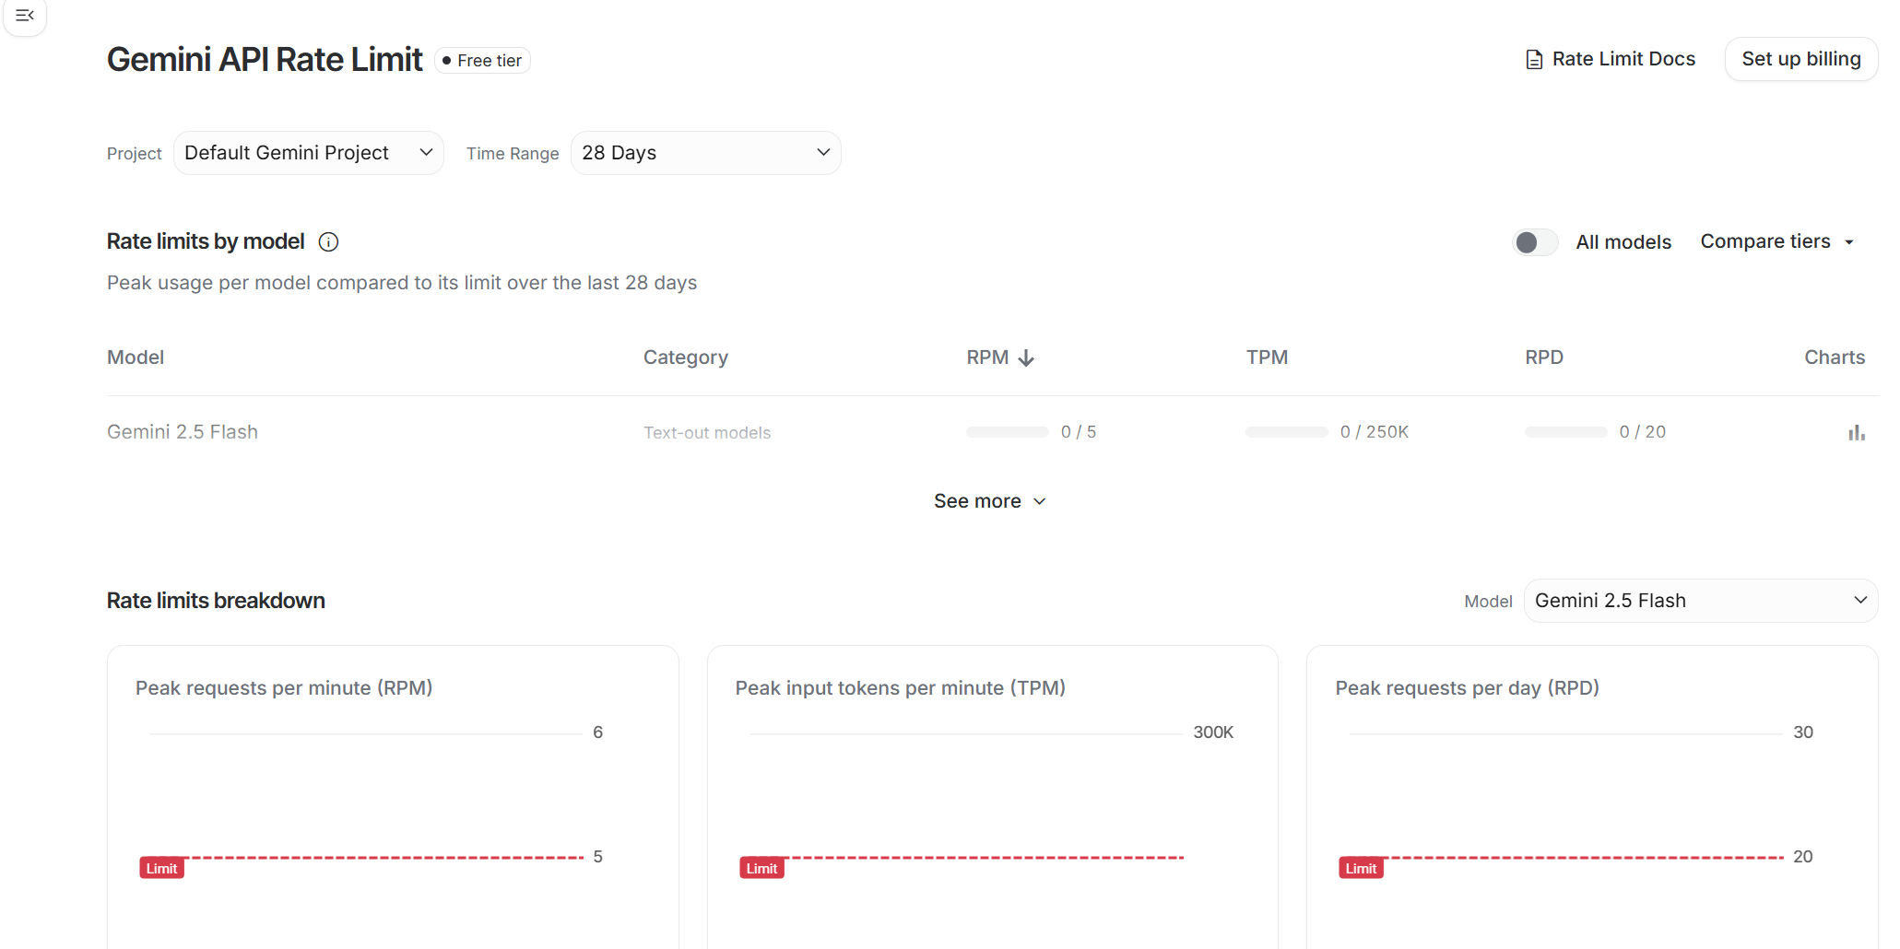The image size is (1900, 949).
Task: Open the sidebar menu icon
Action: pyautogui.click(x=25, y=16)
